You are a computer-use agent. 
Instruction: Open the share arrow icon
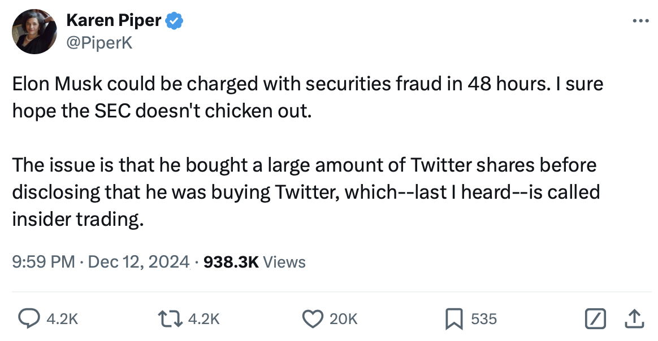(634, 319)
